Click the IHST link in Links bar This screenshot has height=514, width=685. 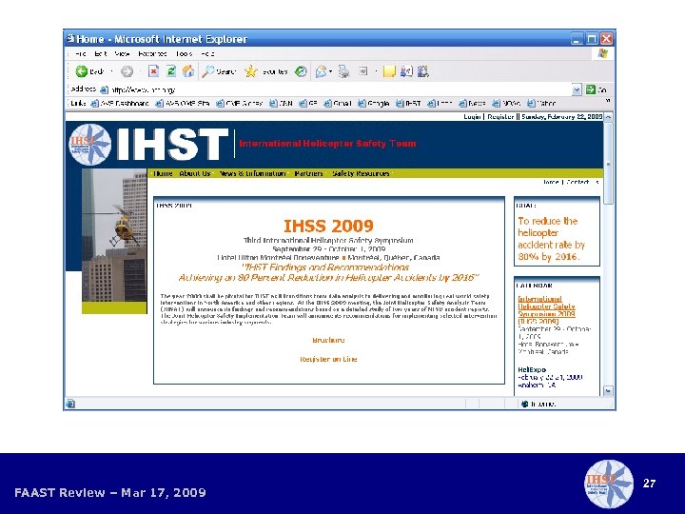coord(408,103)
